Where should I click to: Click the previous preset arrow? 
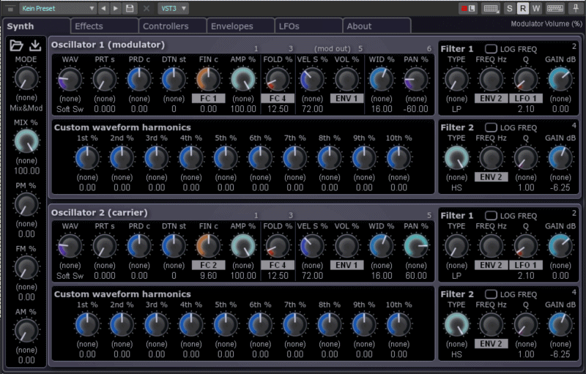[103, 8]
